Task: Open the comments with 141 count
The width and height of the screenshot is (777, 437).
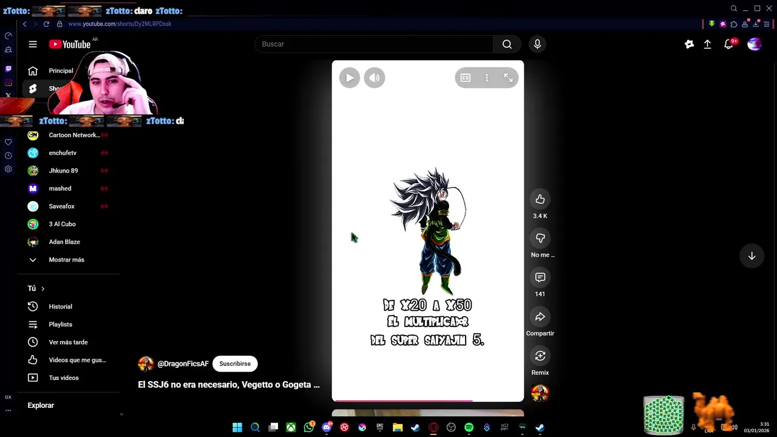Action: [x=540, y=277]
